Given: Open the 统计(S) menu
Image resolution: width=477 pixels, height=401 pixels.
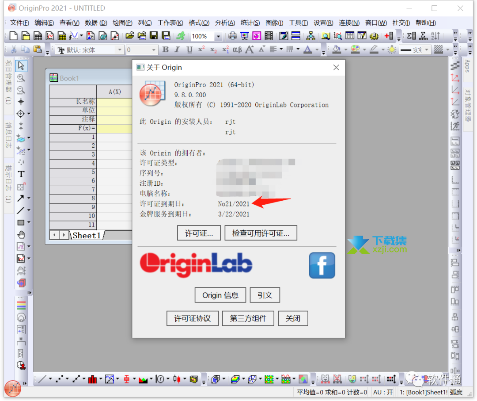Looking at the screenshot, I should (250, 23).
